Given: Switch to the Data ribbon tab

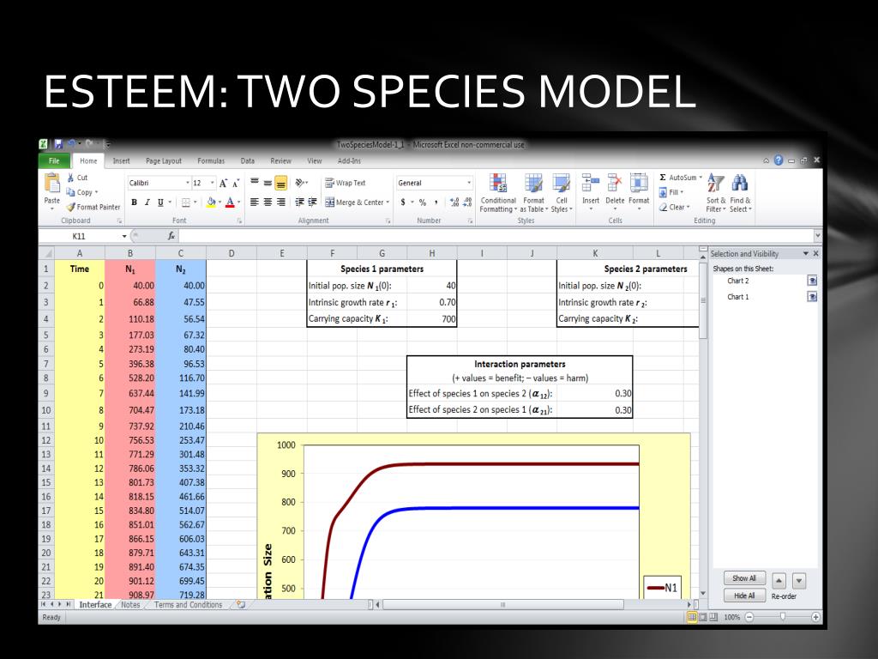Looking at the screenshot, I should (248, 160).
